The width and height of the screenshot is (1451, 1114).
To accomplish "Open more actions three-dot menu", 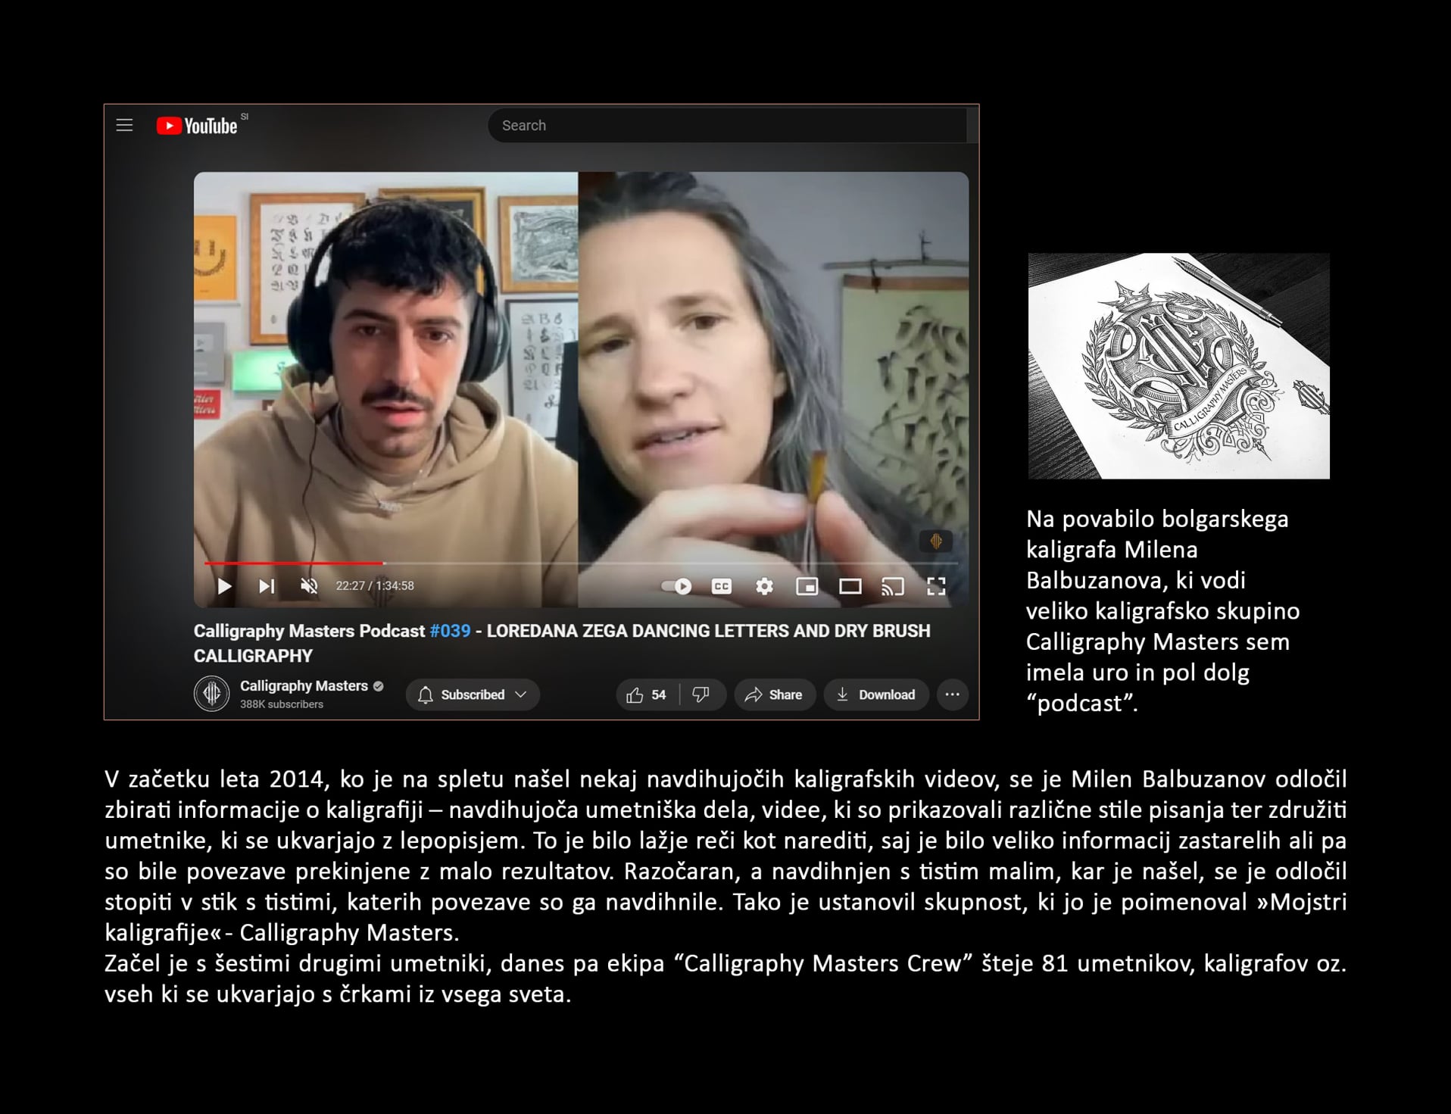I will pyautogui.click(x=953, y=695).
